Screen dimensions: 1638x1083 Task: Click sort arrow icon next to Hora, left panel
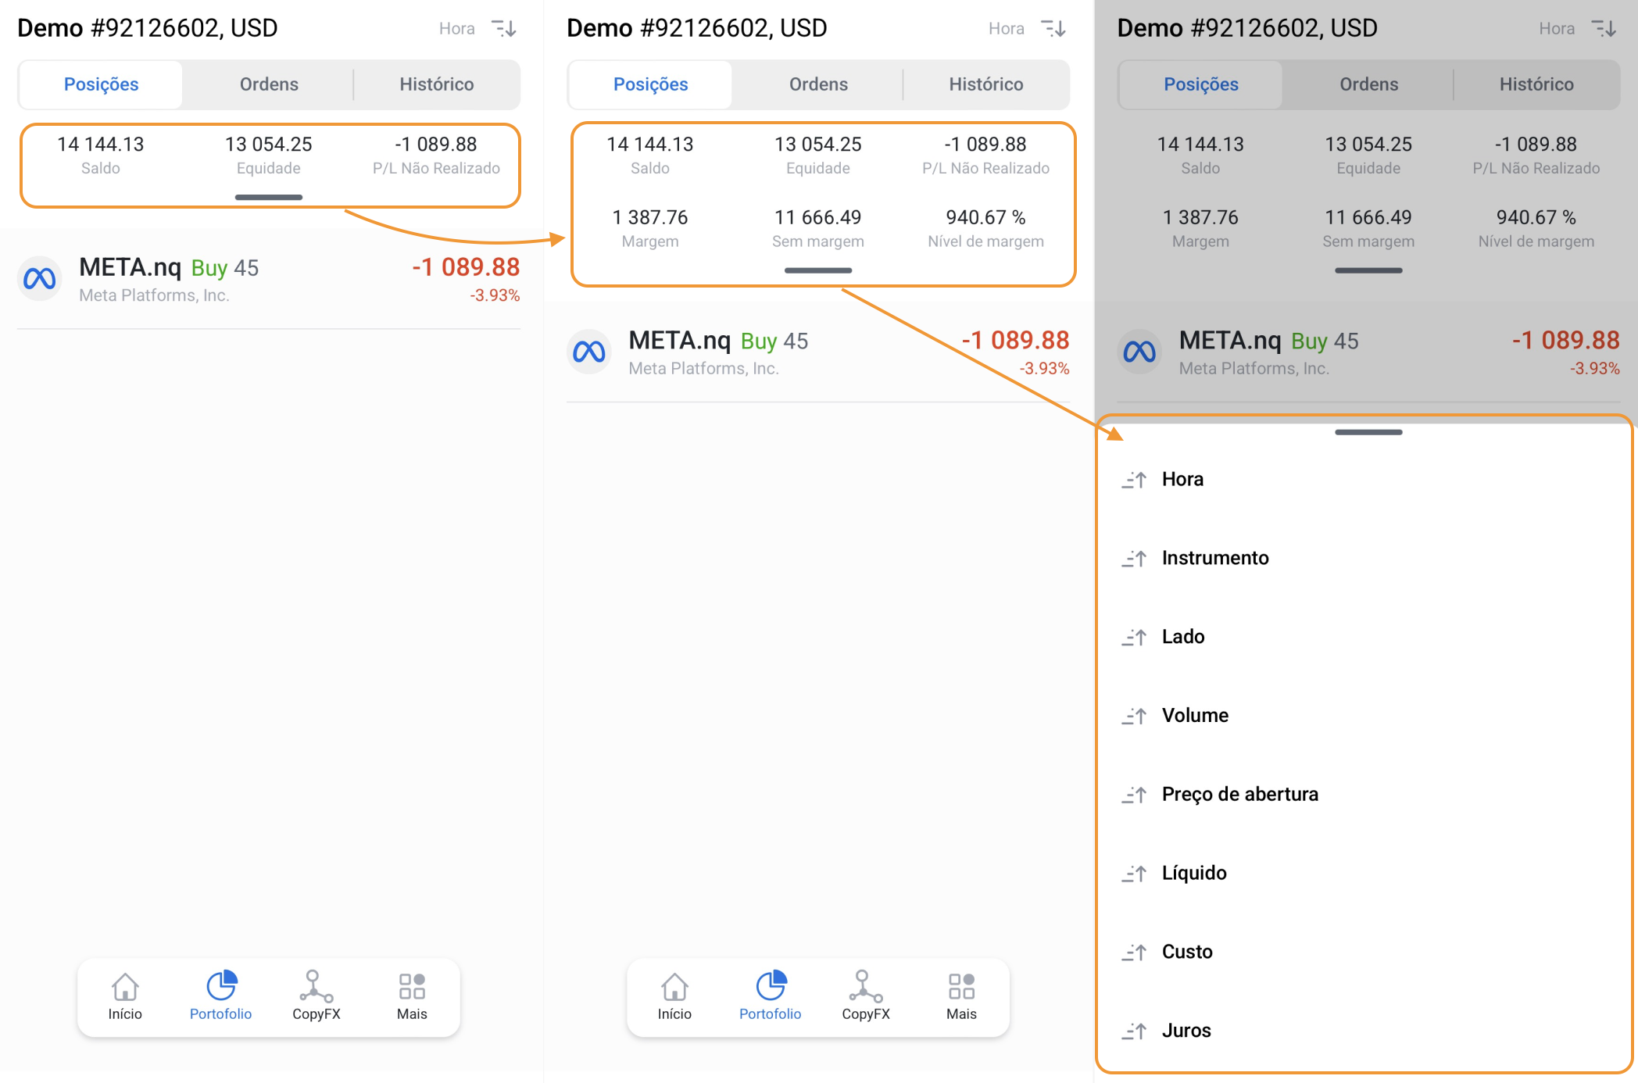coord(504,29)
